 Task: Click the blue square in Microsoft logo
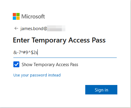[14, 18]
